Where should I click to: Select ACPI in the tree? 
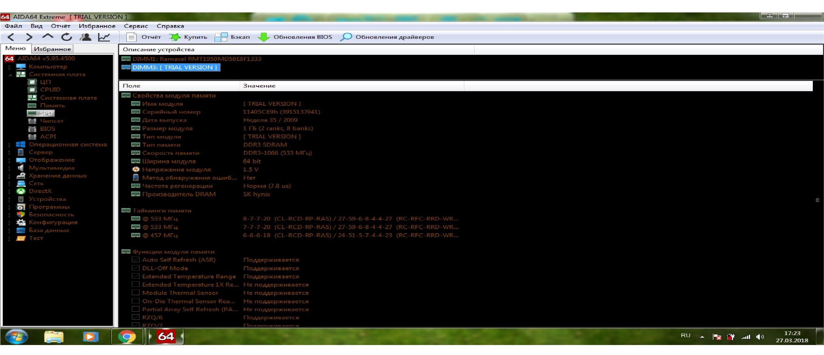tap(48, 137)
